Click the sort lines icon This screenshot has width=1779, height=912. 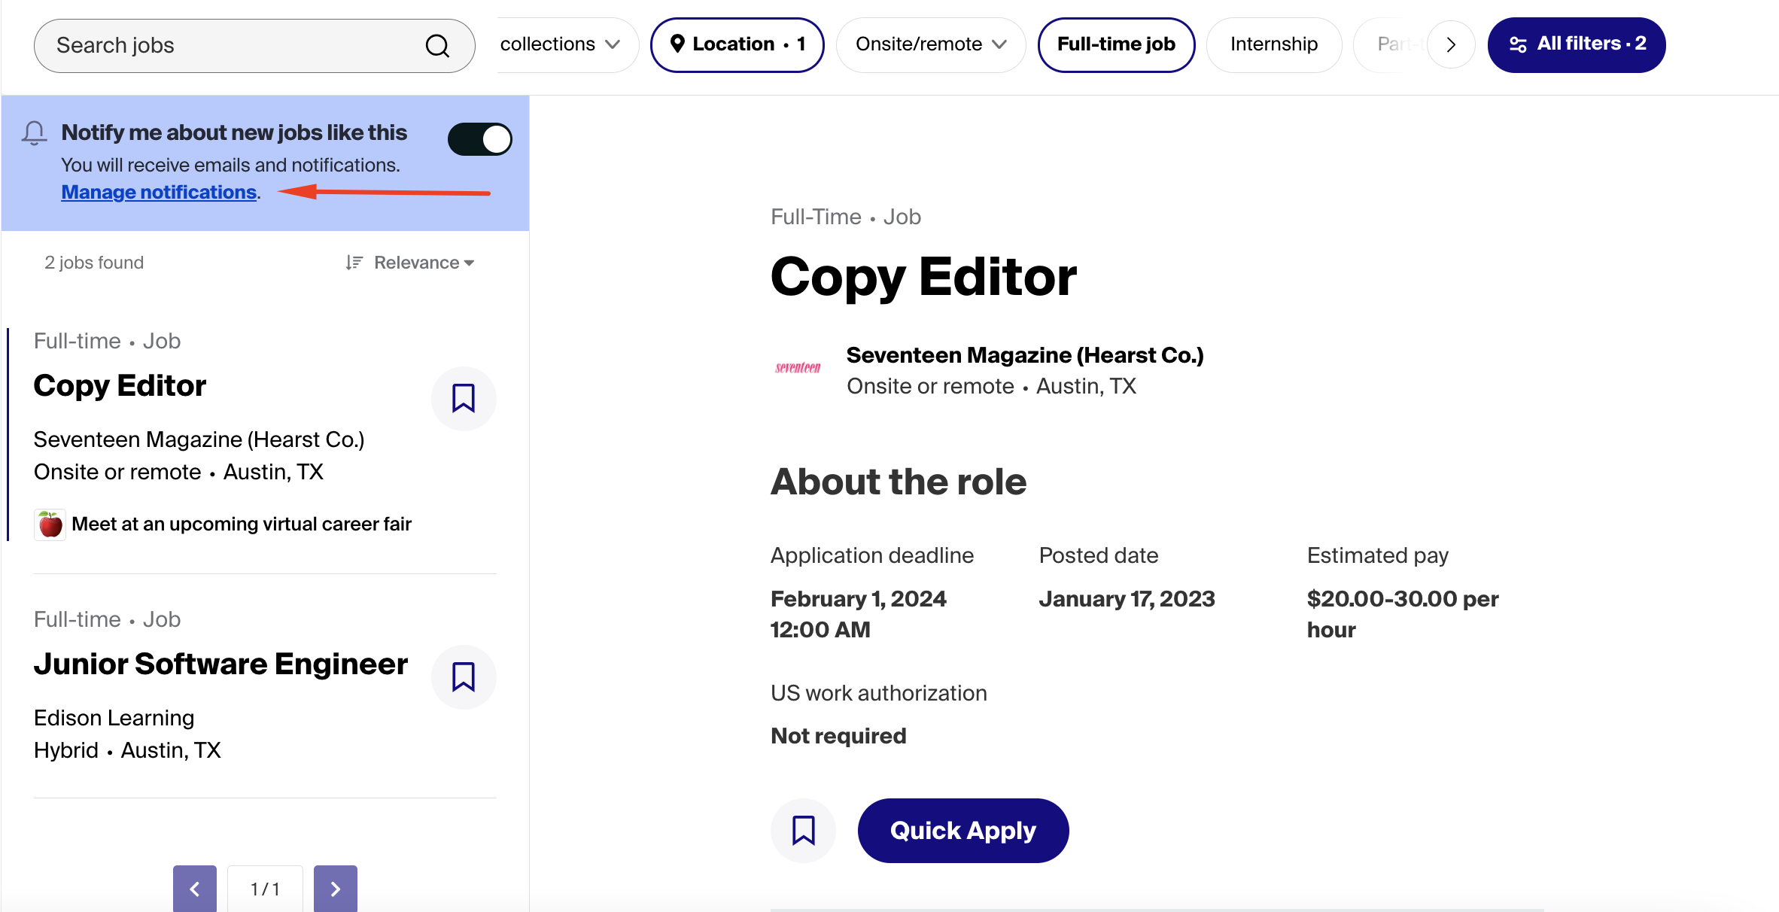point(354,263)
